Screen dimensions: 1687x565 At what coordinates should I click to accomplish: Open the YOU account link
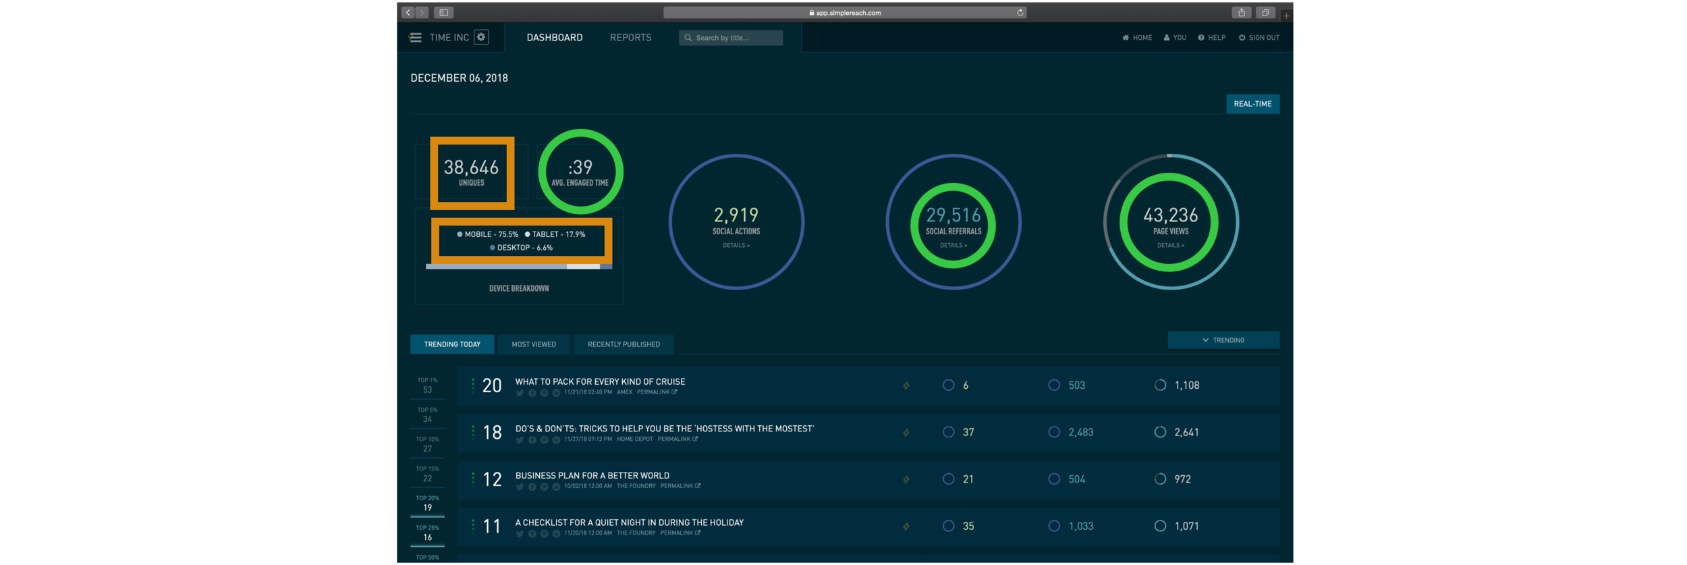1175,38
